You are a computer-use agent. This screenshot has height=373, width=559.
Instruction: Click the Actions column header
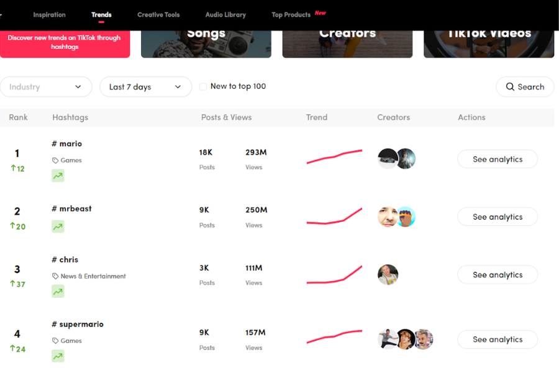pos(471,117)
